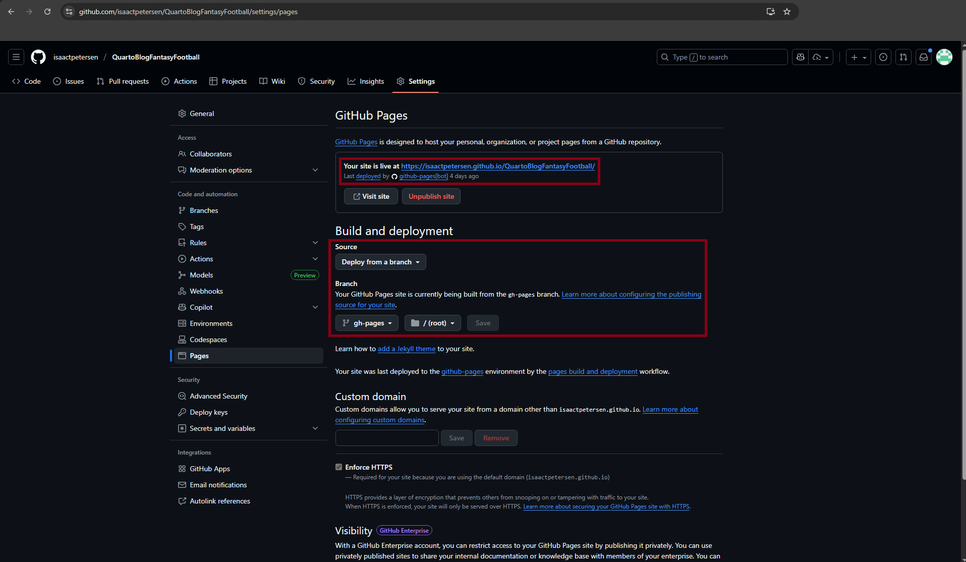This screenshot has height=562, width=966.
Task: Click the custom domain Save button
Action: coord(457,438)
